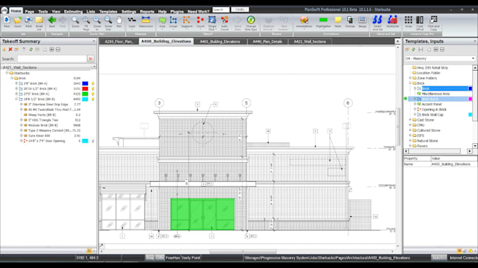Expand the Cultured Stone template folder
478x268 pixels.
410,130
